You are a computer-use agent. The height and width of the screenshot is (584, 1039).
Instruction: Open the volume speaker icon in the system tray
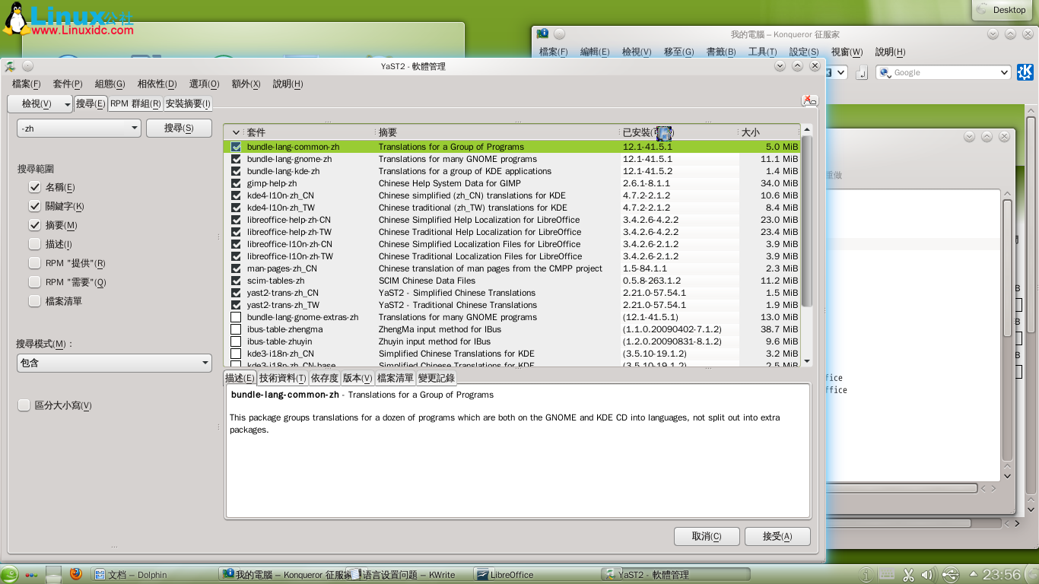point(928,575)
